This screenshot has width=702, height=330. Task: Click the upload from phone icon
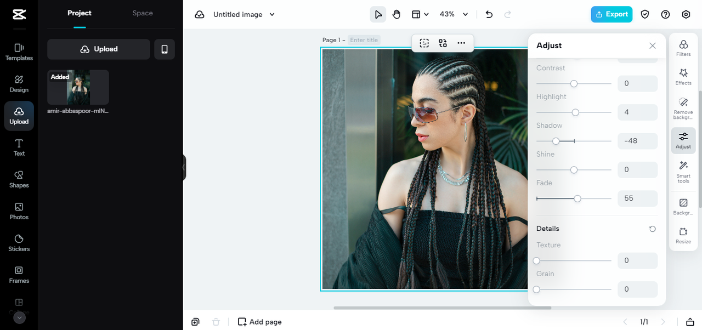coord(165,49)
